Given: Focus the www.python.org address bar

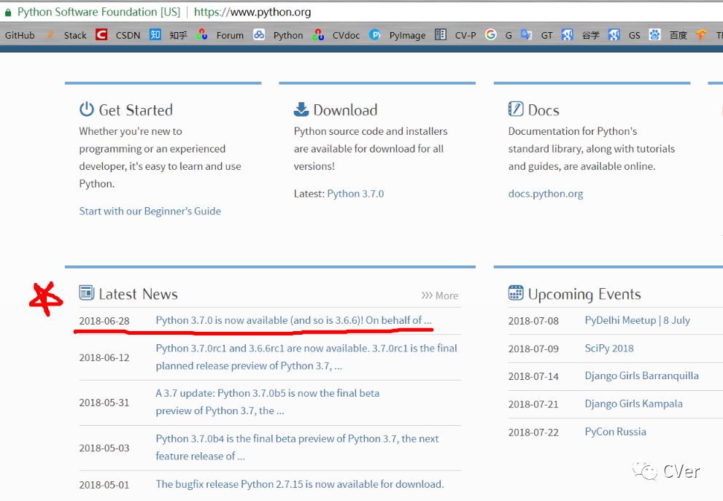Looking at the screenshot, I should [x=252, y=12].
